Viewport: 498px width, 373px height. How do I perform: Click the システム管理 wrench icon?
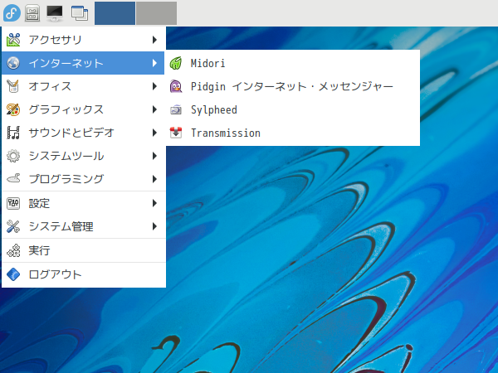13,226
